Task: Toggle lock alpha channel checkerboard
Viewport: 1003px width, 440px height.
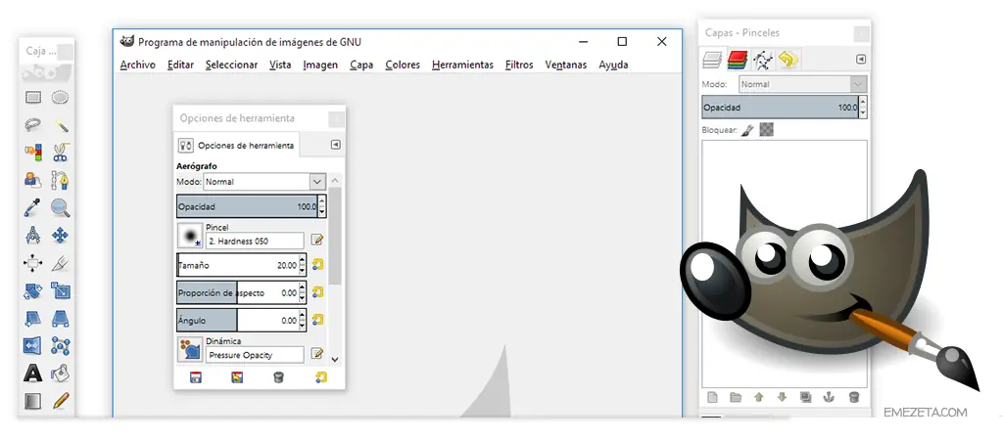Action: (x=766, y=130)
